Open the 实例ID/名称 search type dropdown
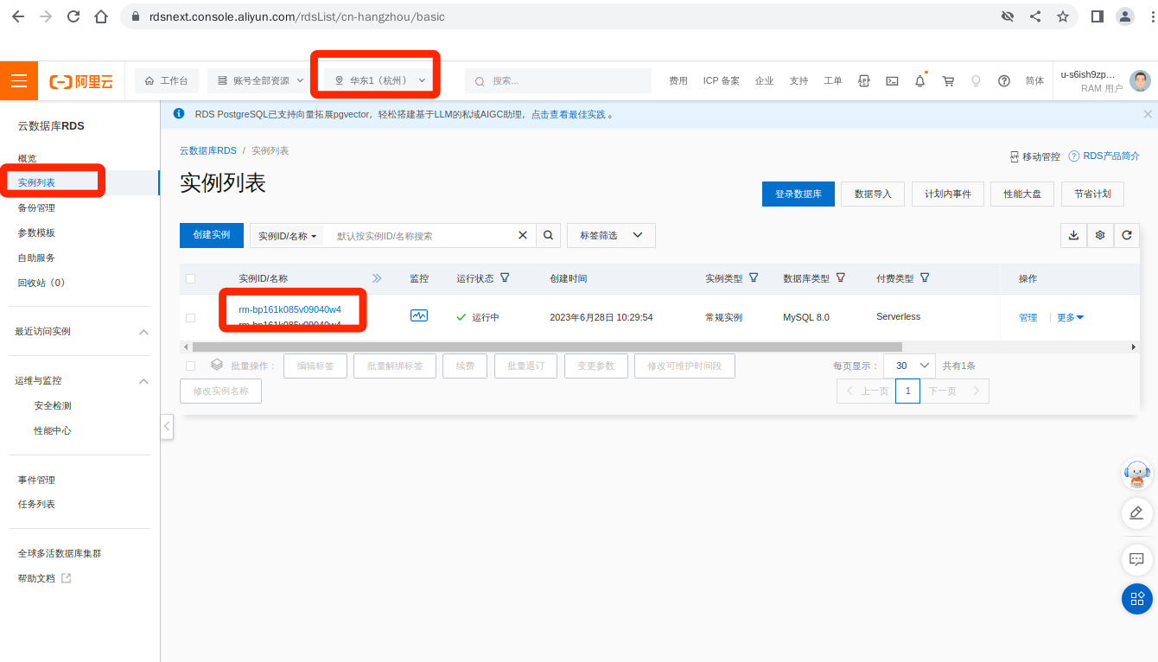Screen dimensions: 1158x662 pyautogui.click(x=287, y=235)
